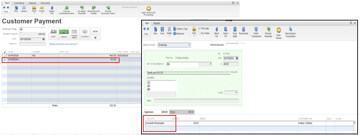Screen dimensions: 360x135
Task: Click the Select PO icon
Action: pos(225,29)
